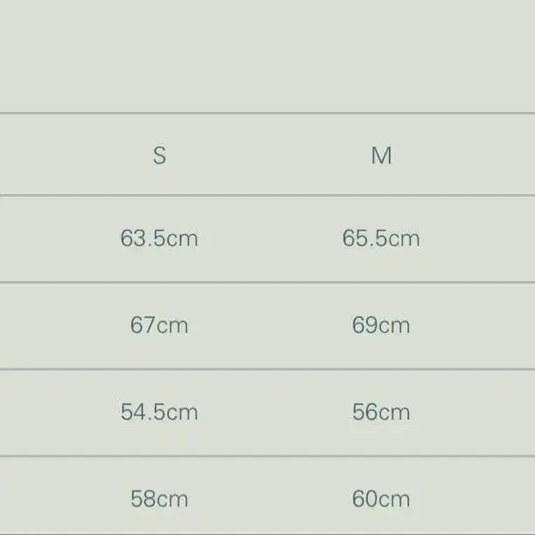Screen dimensions: 535x535
Task: Click the divider between 63.5cm and 67cm rows
Action: pyautogui.click(x=267, y=281)
